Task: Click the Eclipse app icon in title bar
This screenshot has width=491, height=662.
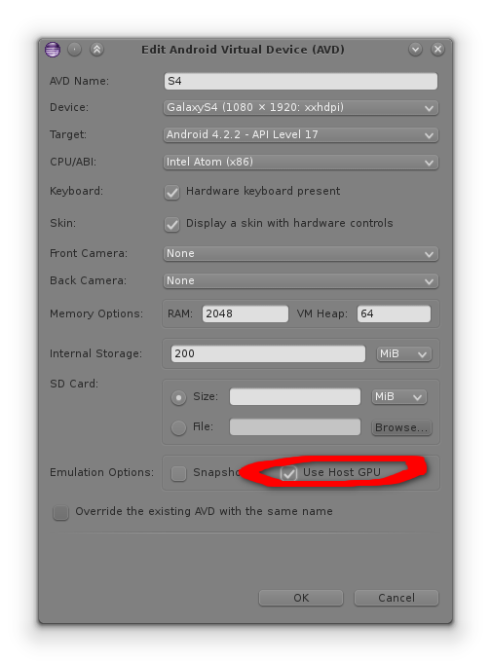Action: pyautogui.click(x=53, y=50)
